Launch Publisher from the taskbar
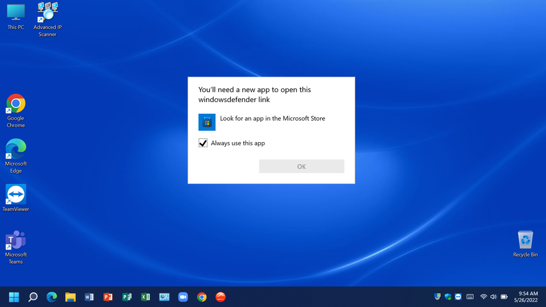This screenshot has height=307, width=546. [x=127, y=297]
